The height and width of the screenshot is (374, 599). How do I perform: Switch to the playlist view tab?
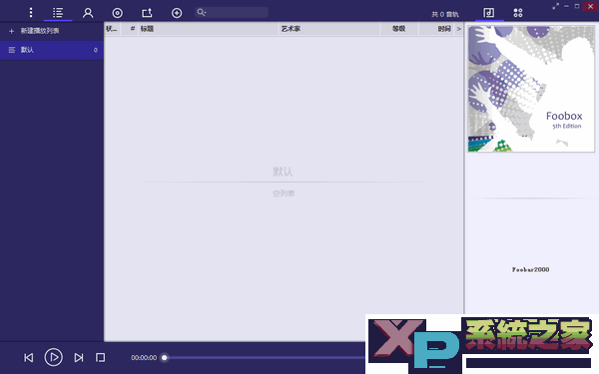click(x=58, y=13)
